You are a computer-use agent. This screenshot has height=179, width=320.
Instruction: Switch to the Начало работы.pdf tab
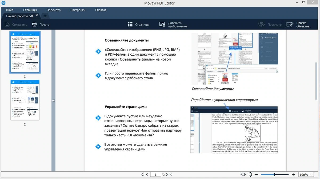click(20, 16)
